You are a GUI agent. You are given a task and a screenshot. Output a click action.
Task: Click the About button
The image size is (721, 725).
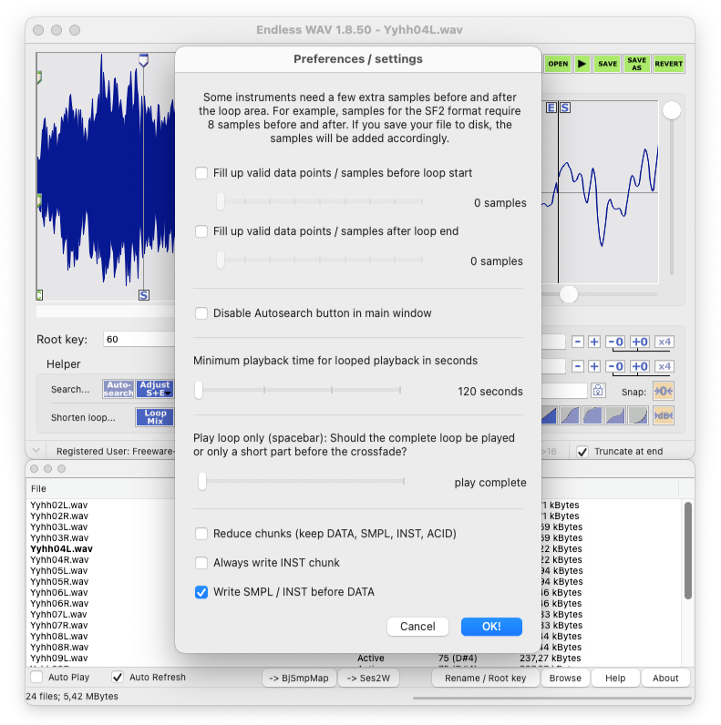[x=665, y=678]
